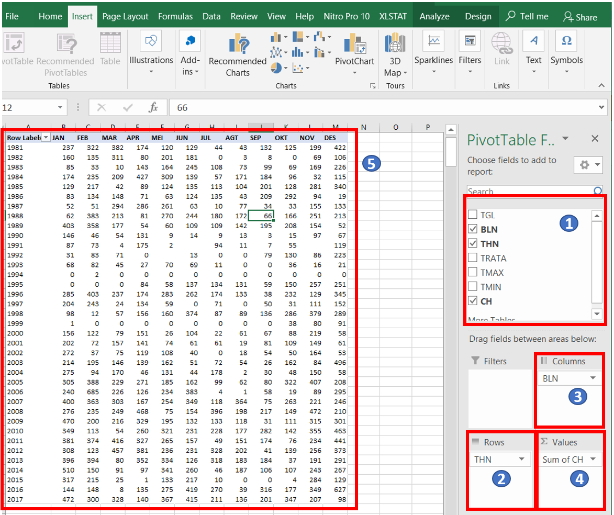
Task: Close the PivotTable Fields pane
Action: (x=595, y=138)
